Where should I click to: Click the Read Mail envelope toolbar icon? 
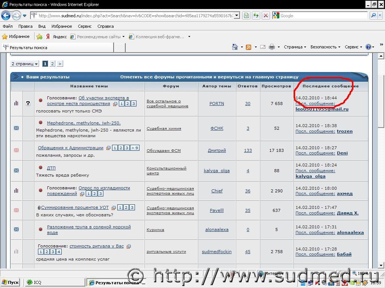(x=262, y=47)
